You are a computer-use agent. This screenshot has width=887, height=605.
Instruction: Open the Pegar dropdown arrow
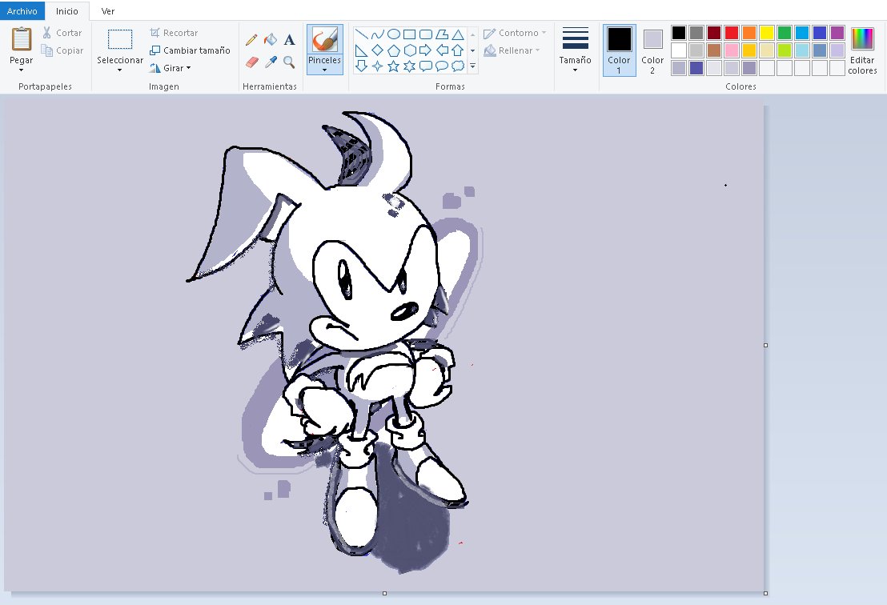(22, 70)
